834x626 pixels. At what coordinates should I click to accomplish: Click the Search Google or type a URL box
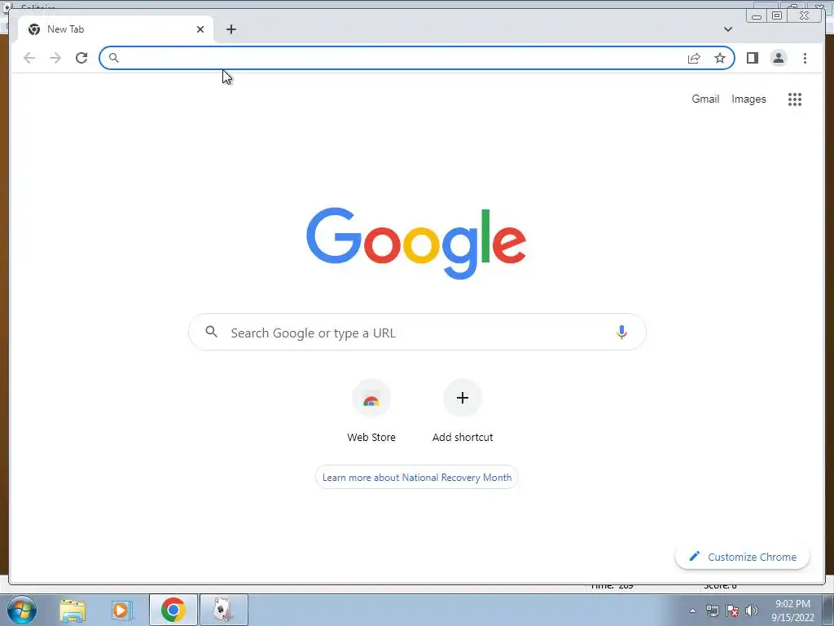[417, 333]
